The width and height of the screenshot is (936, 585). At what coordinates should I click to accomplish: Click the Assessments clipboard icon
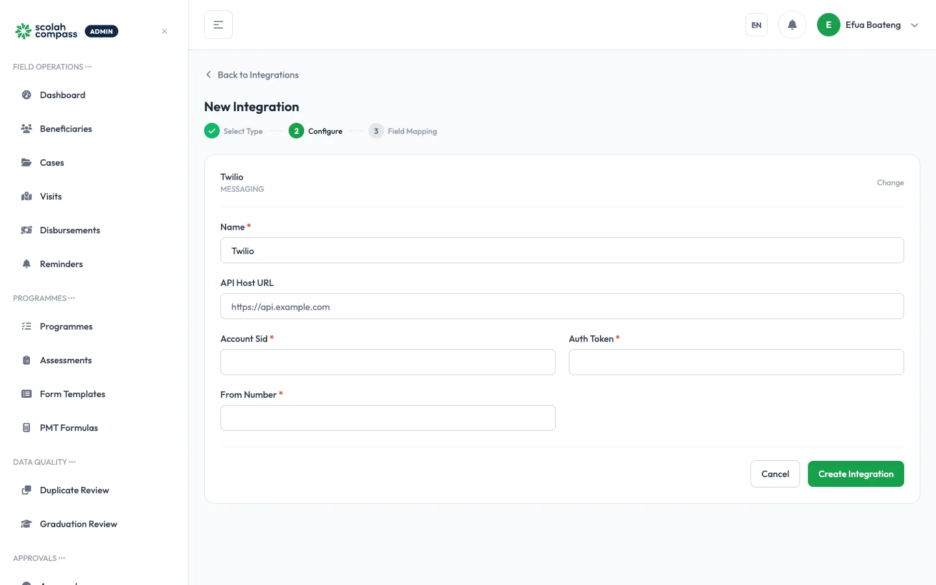tap(27, 360)
